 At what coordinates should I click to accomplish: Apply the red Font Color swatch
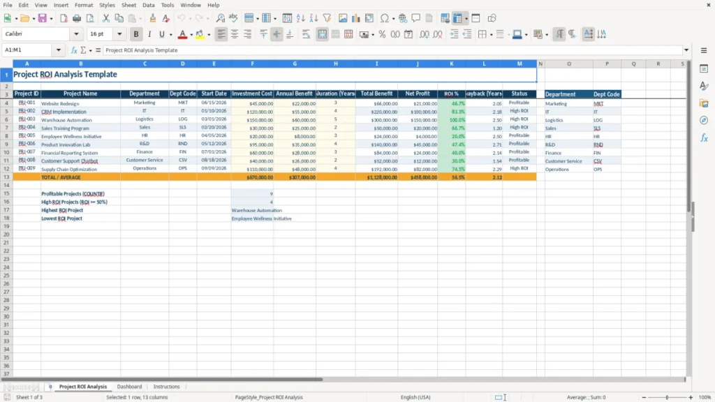pos(182,34)
